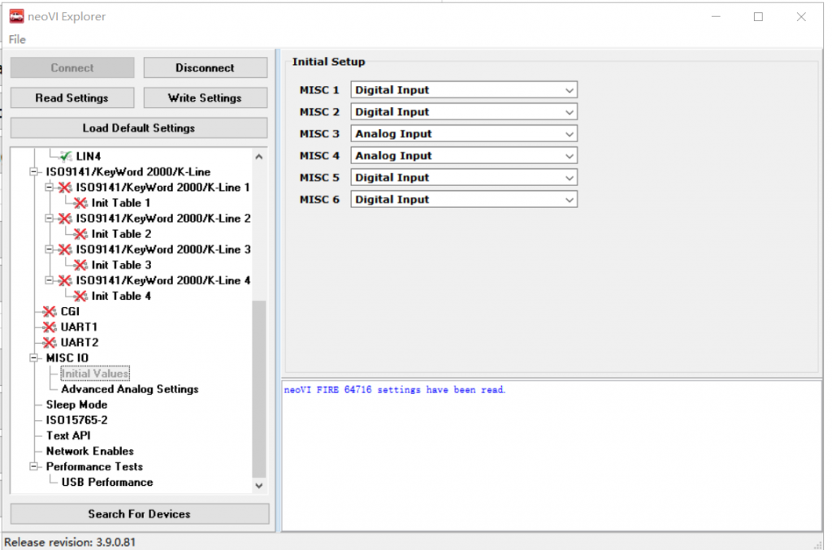Click red X icon of K-Line 3
The width and height of the screenshot is (832, 550).
click(65, 249)
